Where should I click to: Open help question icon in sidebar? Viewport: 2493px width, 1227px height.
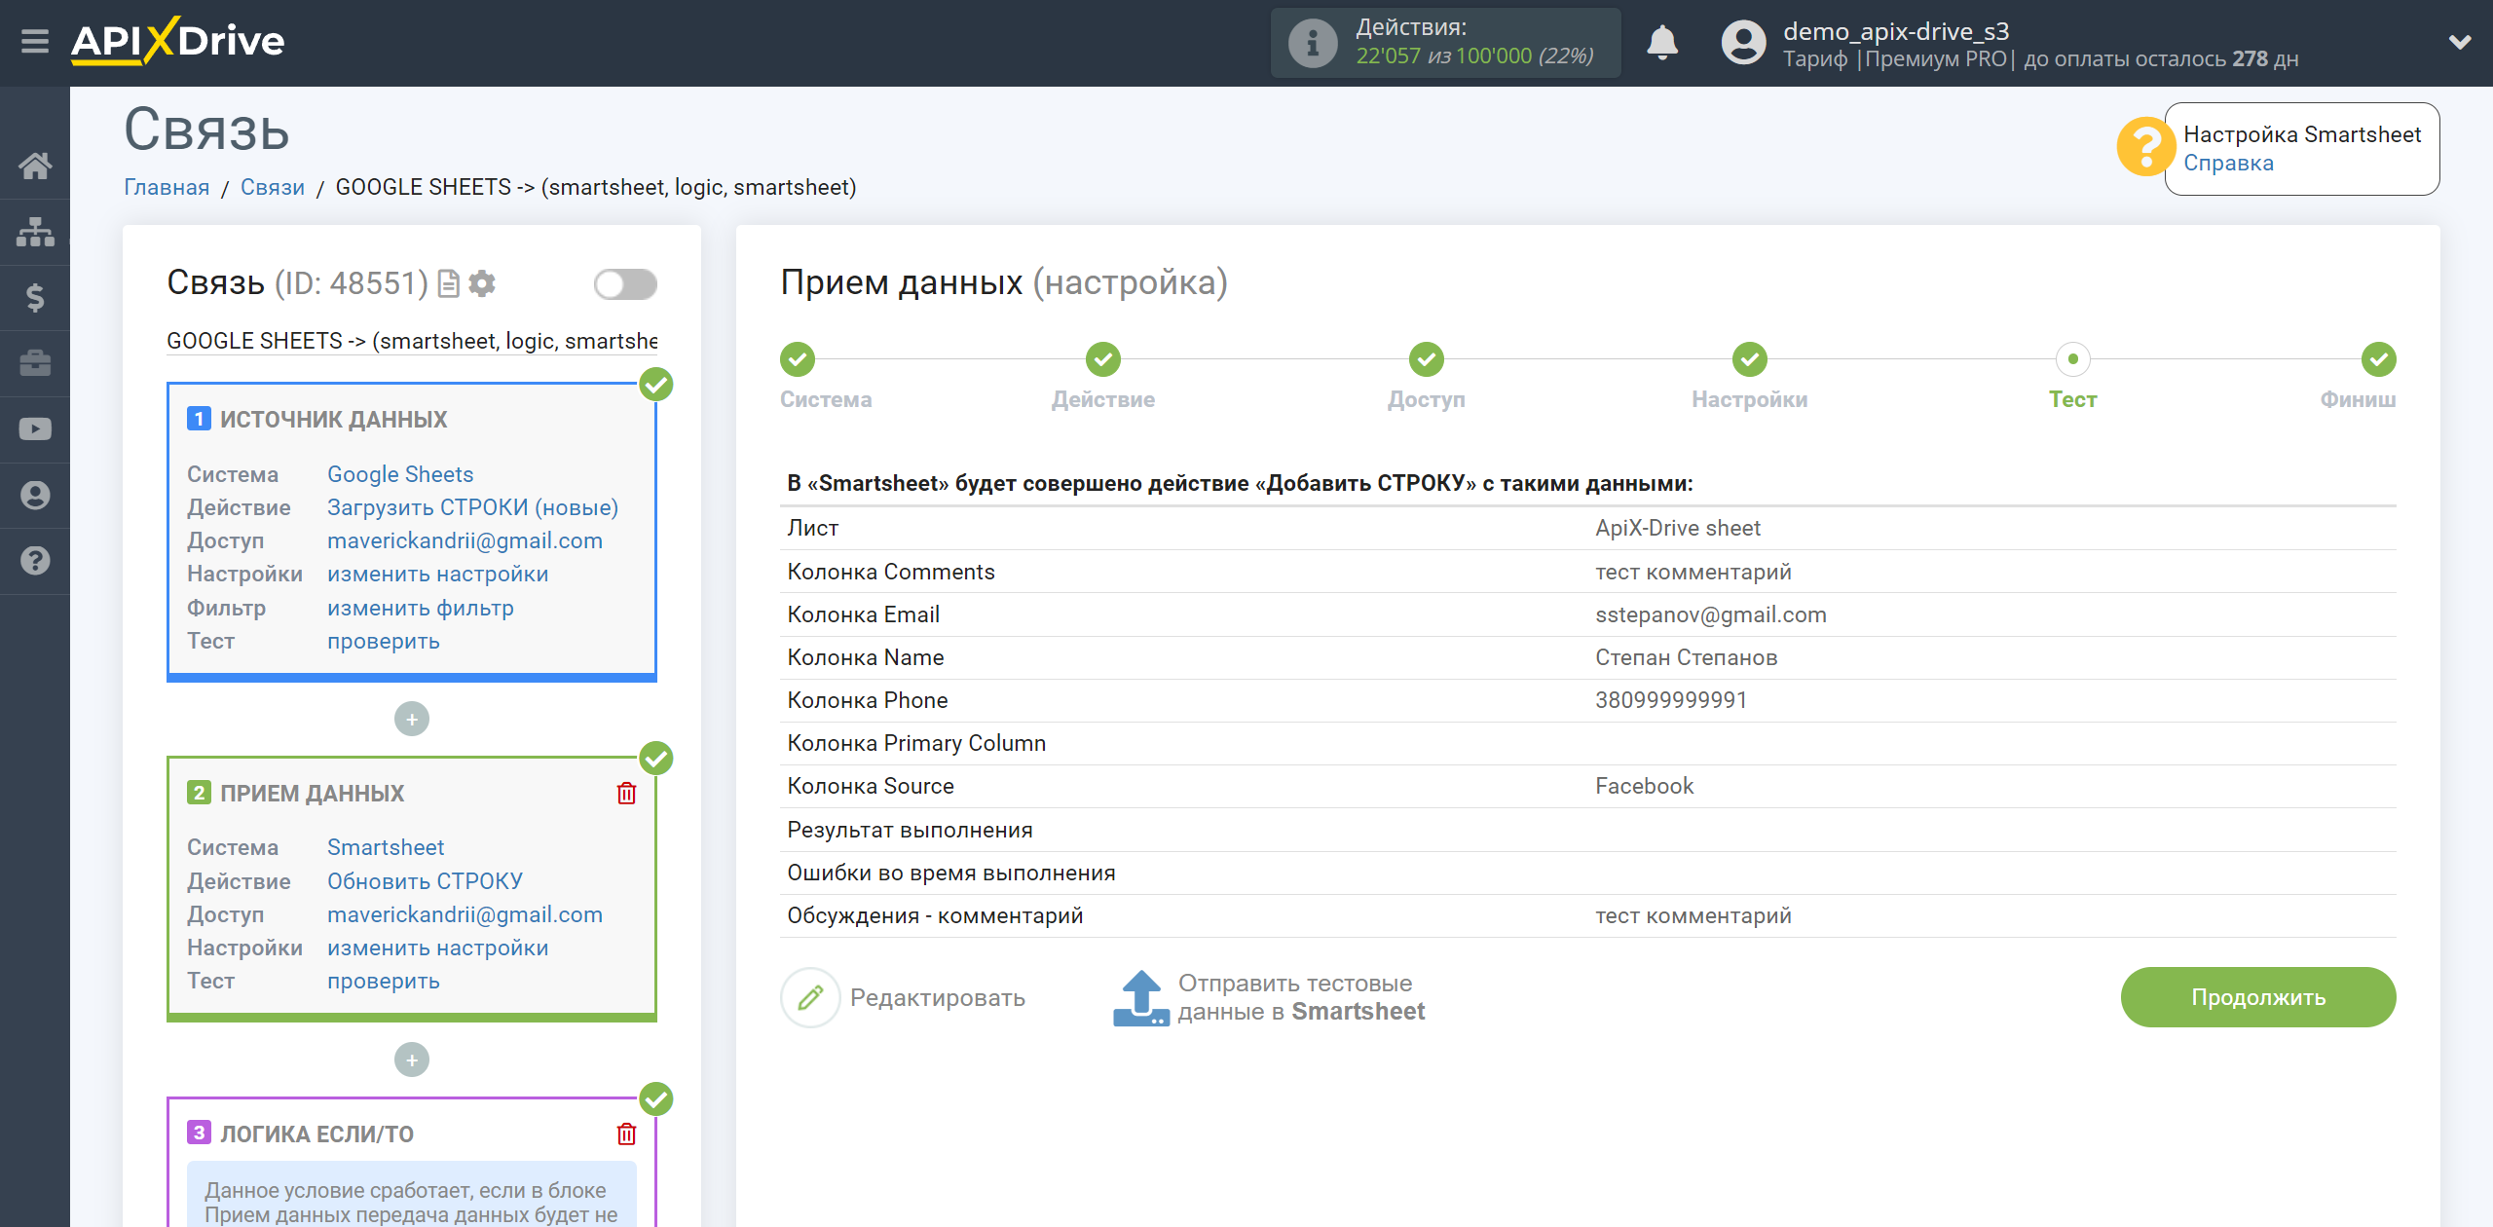[x=35, y=561]
